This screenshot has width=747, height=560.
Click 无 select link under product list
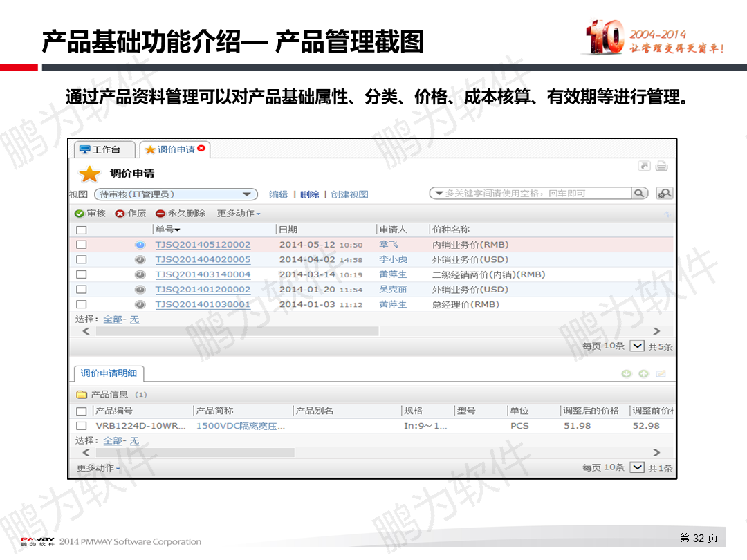[134, 441]
